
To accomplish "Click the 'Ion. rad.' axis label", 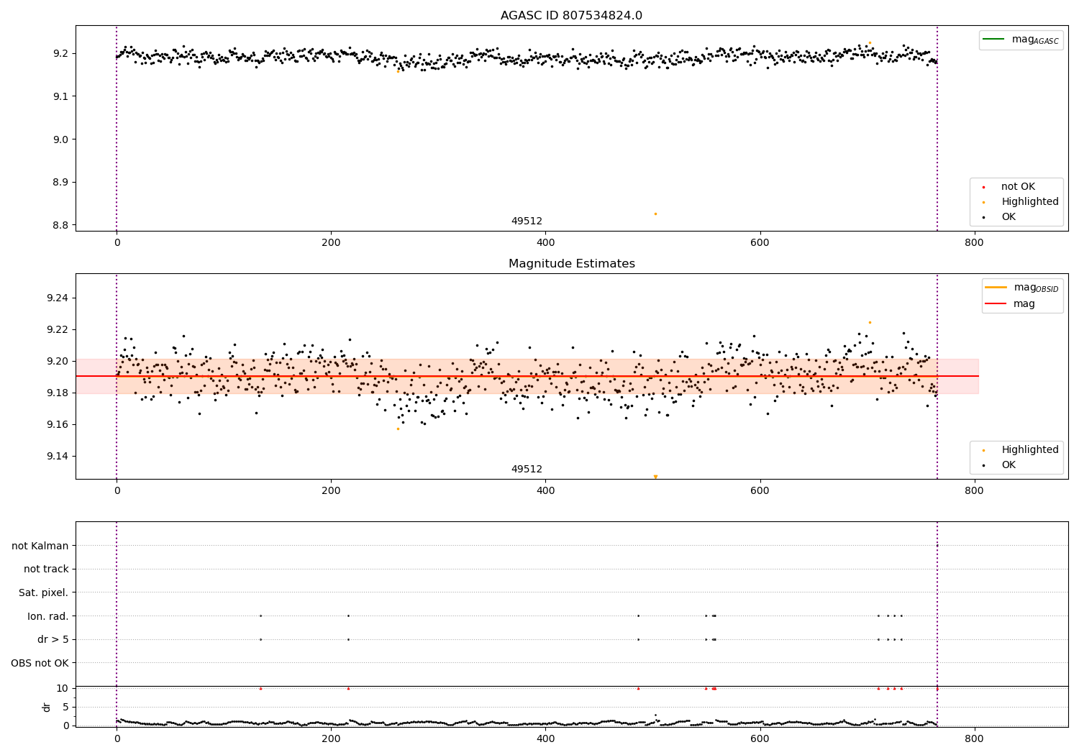I will (x=48, y=616).
